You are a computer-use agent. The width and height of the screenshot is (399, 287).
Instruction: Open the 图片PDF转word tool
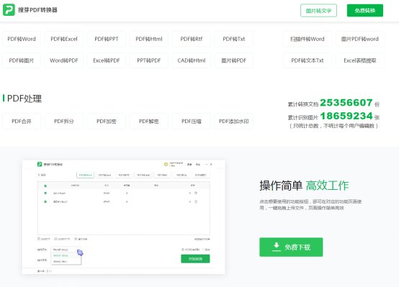click(x=360, y=39)
